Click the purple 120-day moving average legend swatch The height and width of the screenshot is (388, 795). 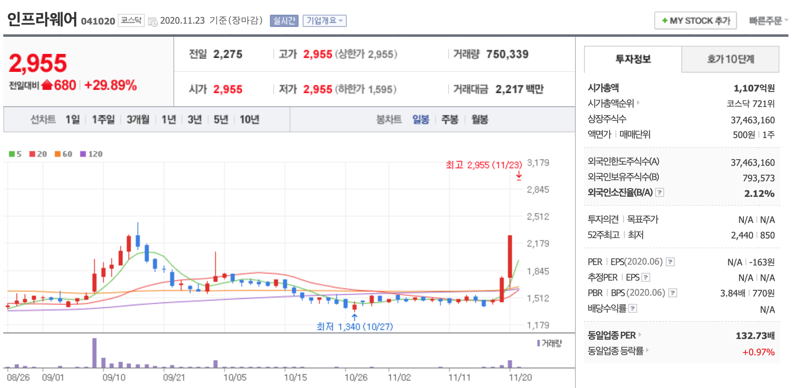(x=83, y=154)
